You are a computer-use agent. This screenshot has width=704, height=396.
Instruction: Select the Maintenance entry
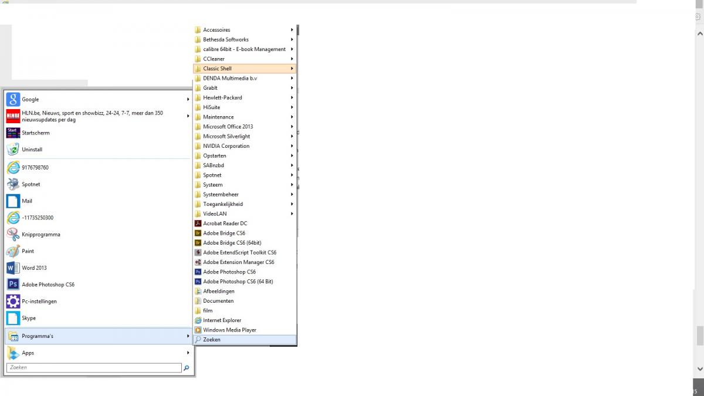(x=245, y=117)
